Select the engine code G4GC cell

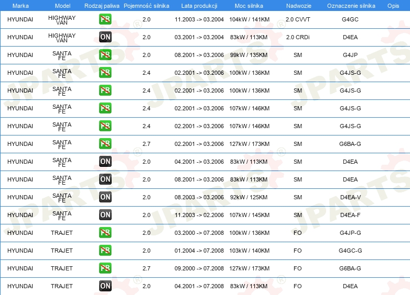tap(350, 19)
